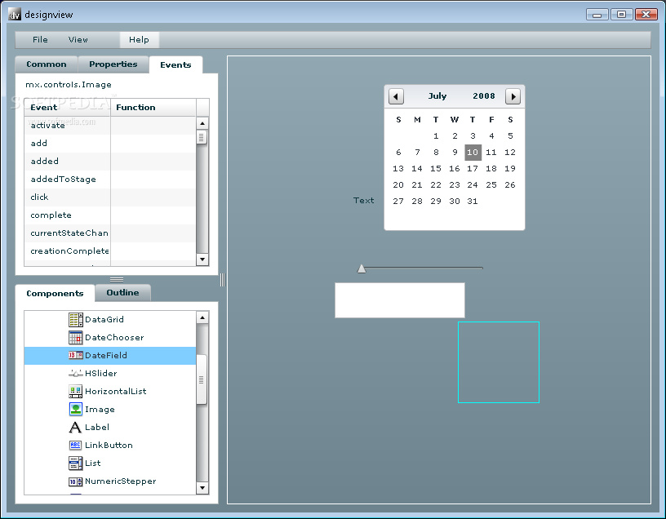This screenshot has width=666, height=519.
Task: Switch to the Properties tab
Action: pos(113,64)
